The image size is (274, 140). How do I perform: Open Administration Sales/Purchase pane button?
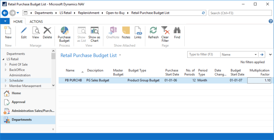28,111
